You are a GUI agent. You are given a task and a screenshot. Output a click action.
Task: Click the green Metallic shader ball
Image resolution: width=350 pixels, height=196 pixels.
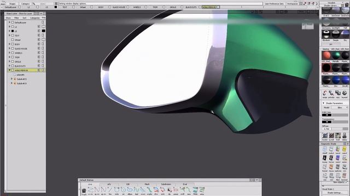coord(336,56)
